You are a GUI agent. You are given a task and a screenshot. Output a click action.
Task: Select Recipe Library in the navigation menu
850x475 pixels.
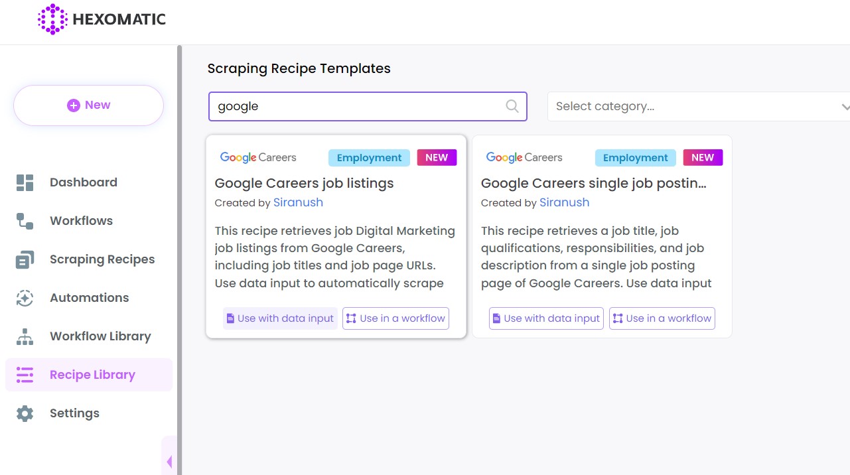coord(92,374)
